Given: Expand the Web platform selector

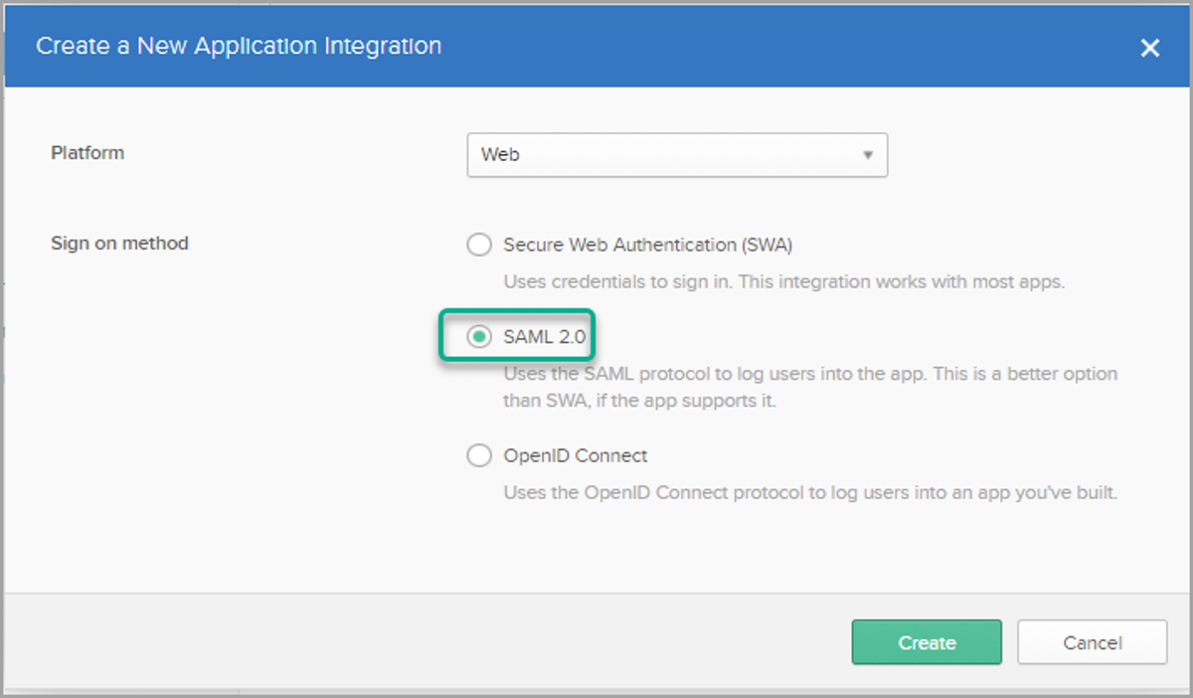Looking at the screenshot, I should click(x=676, y=155).
